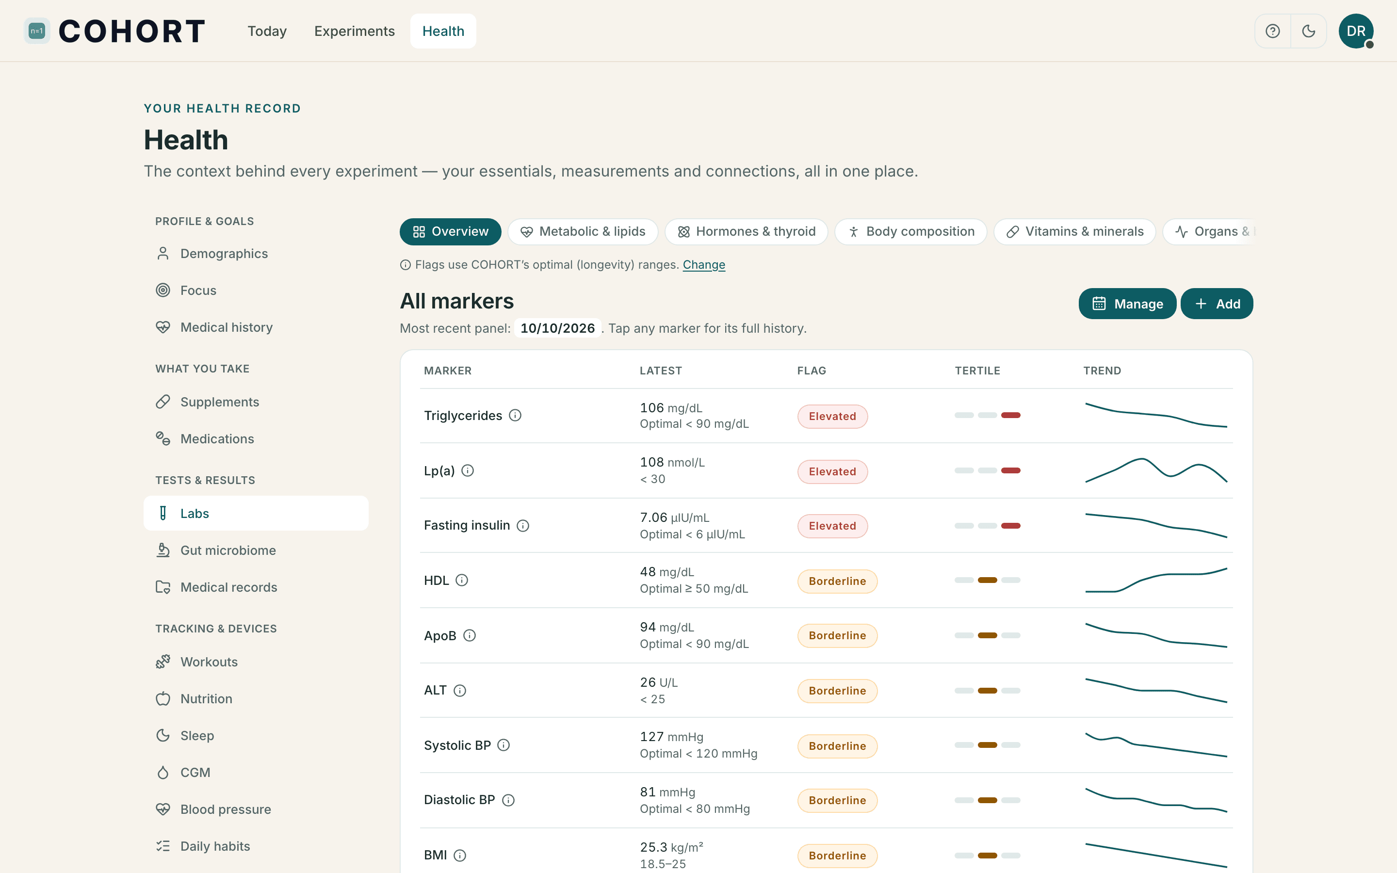Filter by Vitamins & minerals
Screen dimensions: 1397x873
(x=1075, y=231)
